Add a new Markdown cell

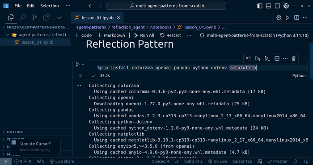pyautogui.click(x=111, y=35)
